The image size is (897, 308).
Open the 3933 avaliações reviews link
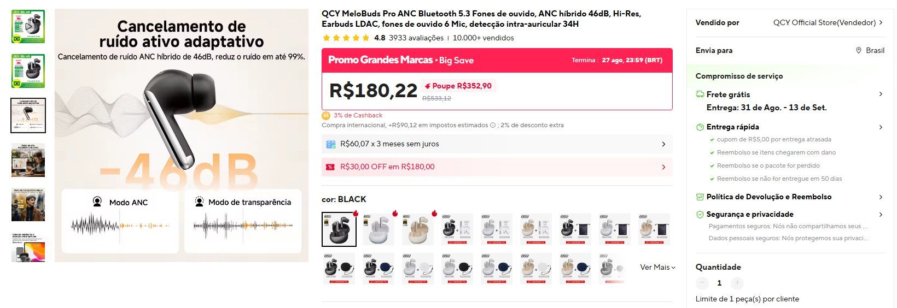pos(416,38)
